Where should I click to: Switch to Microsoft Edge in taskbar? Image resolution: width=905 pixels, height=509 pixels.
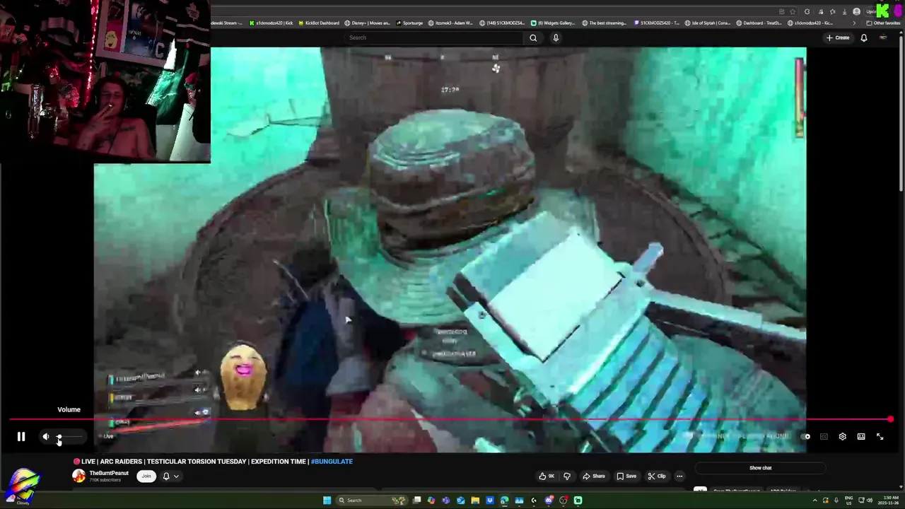pyautogui.click(x=504, y=501)
